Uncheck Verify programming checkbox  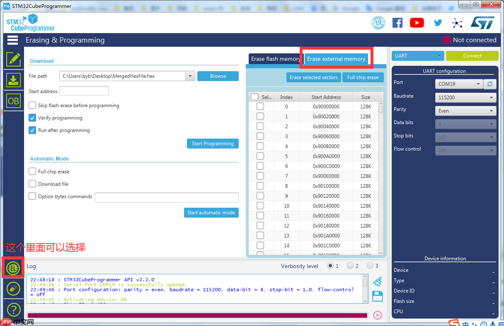[32, 118]
